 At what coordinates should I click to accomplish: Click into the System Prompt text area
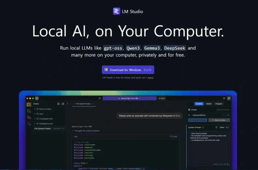(x=209, y=148)
